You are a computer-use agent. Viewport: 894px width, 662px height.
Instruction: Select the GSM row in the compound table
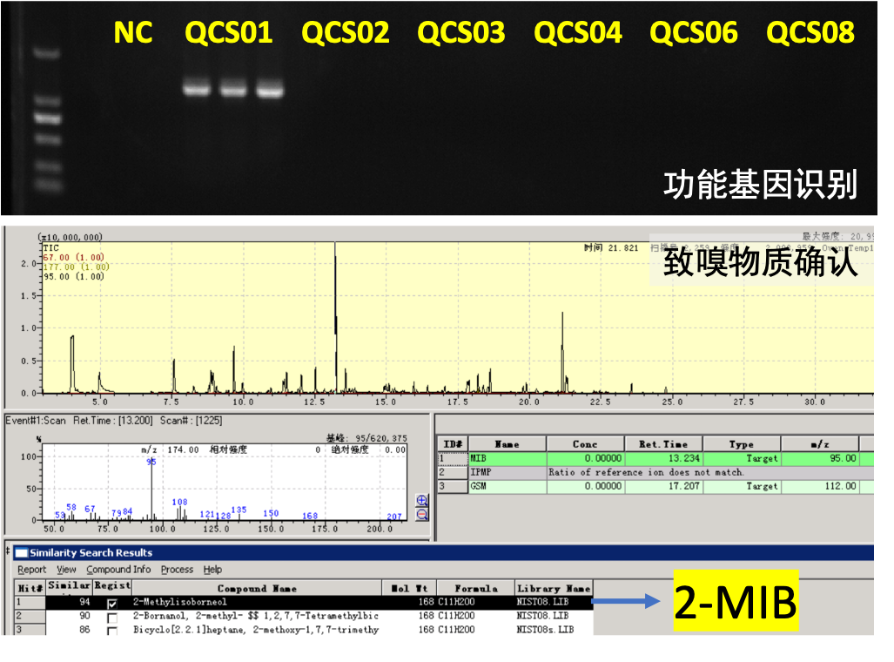[x=507, y=486]
